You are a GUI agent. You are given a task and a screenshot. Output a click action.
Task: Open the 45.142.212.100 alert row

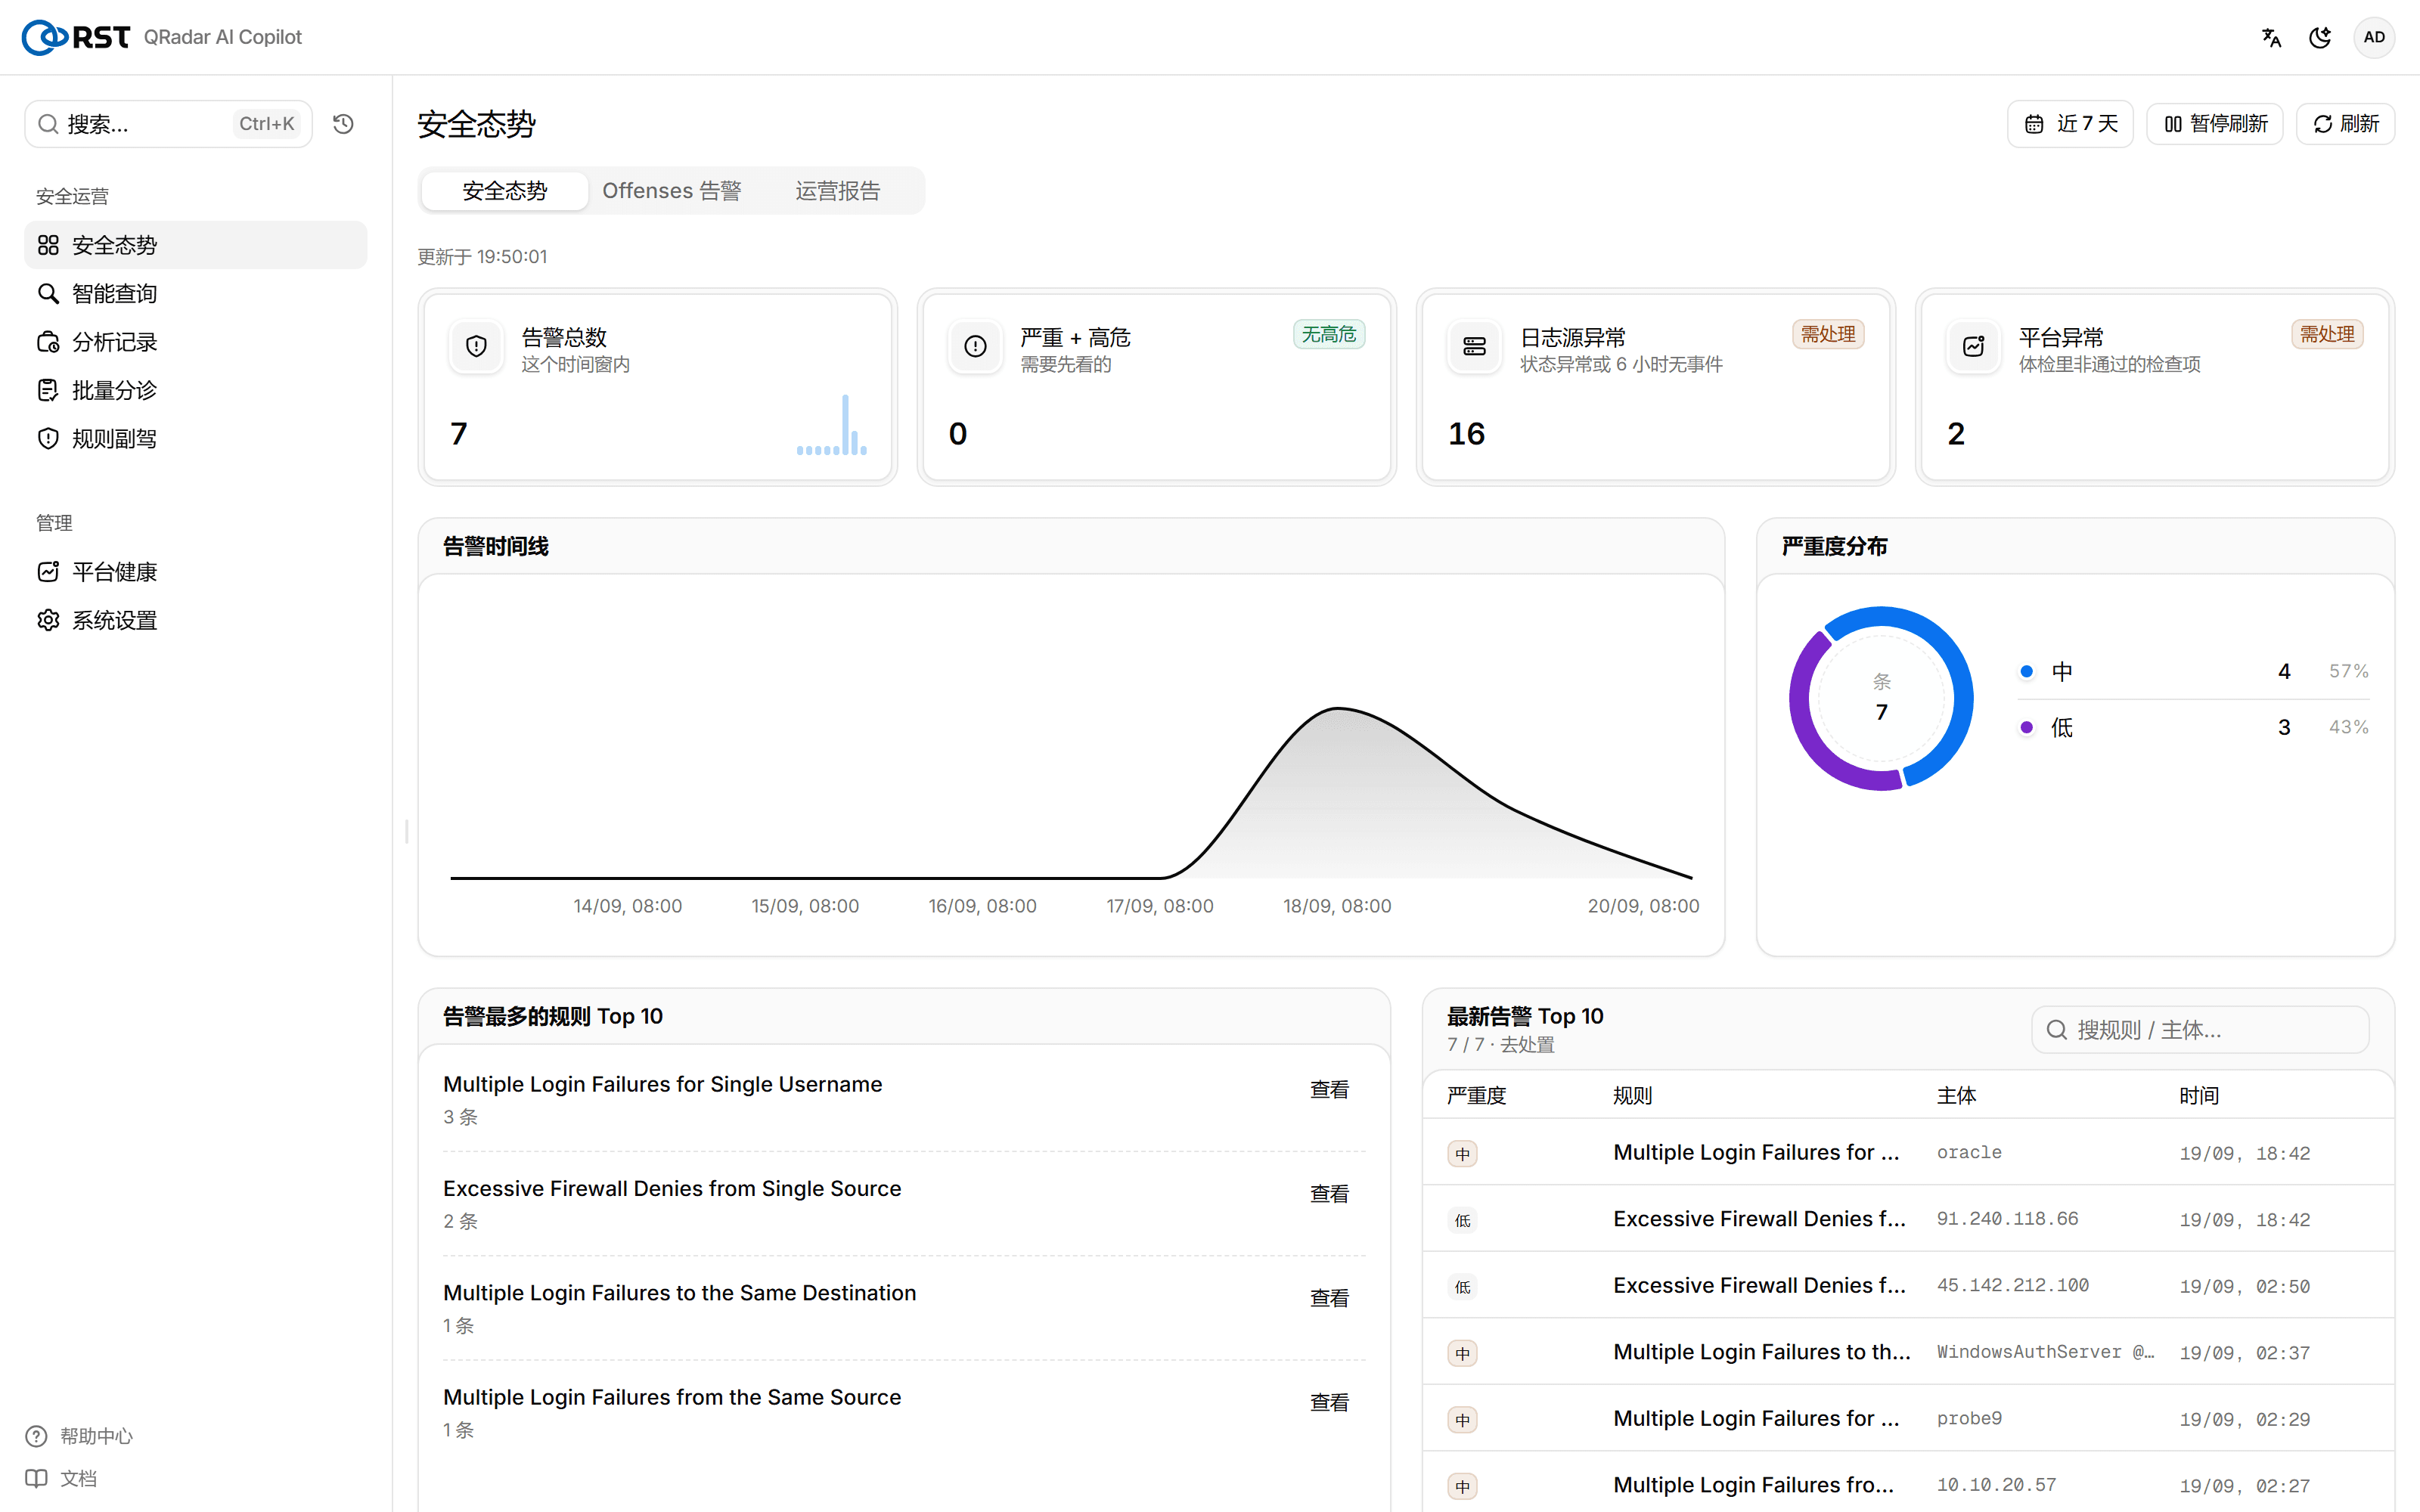pos(1907,1286)
